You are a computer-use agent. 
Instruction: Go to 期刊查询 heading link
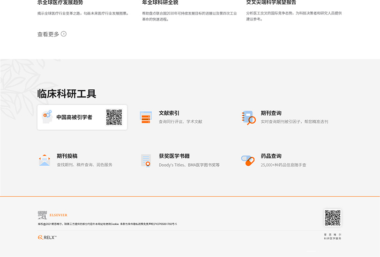(x=271, y=113)
